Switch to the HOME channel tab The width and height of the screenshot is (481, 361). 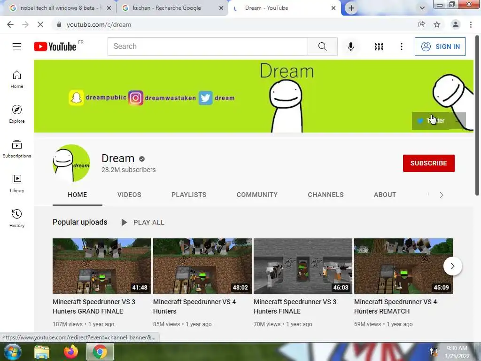[78, 195]
